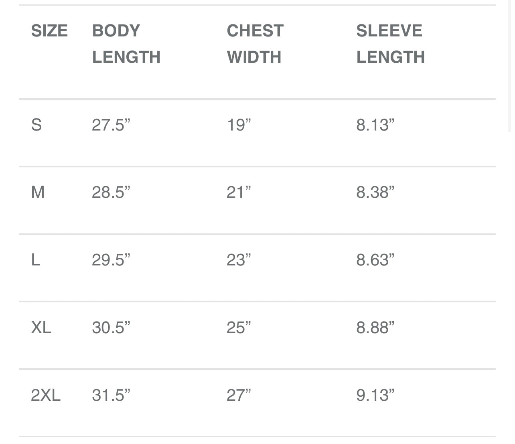Select the XL size row label

point(41,327)
